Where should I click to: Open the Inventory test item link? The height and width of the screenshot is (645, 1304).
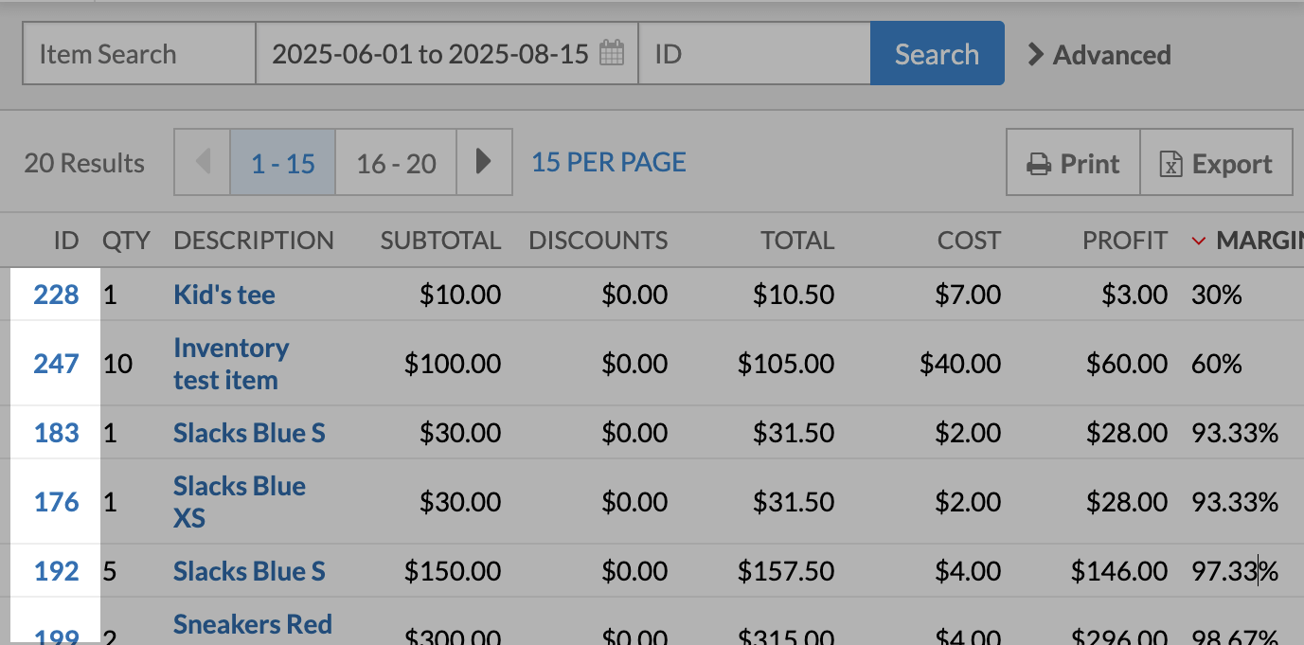tap(230, 364)
